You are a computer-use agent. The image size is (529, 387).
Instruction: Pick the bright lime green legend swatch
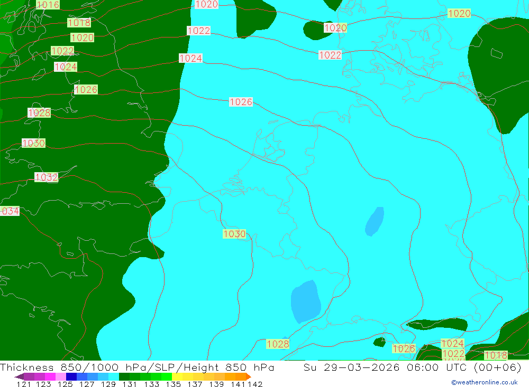[167, 376]
